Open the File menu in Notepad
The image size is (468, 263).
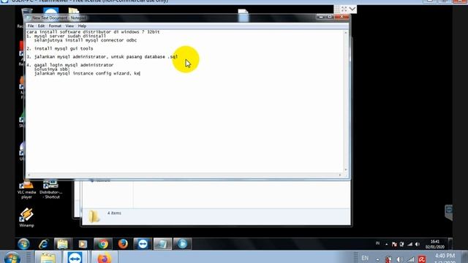pyautogui.click(x=31, y=26)
